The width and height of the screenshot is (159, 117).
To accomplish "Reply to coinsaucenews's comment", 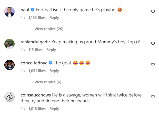I will click(x=54, y=109).
